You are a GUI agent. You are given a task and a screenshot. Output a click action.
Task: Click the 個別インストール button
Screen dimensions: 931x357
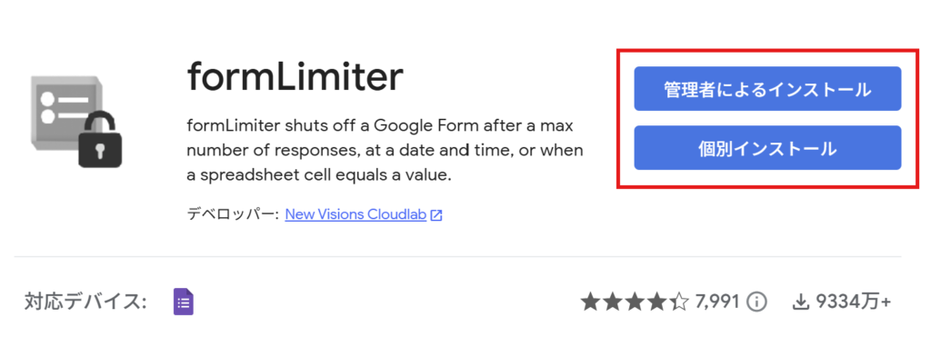(x=767, y=148)
